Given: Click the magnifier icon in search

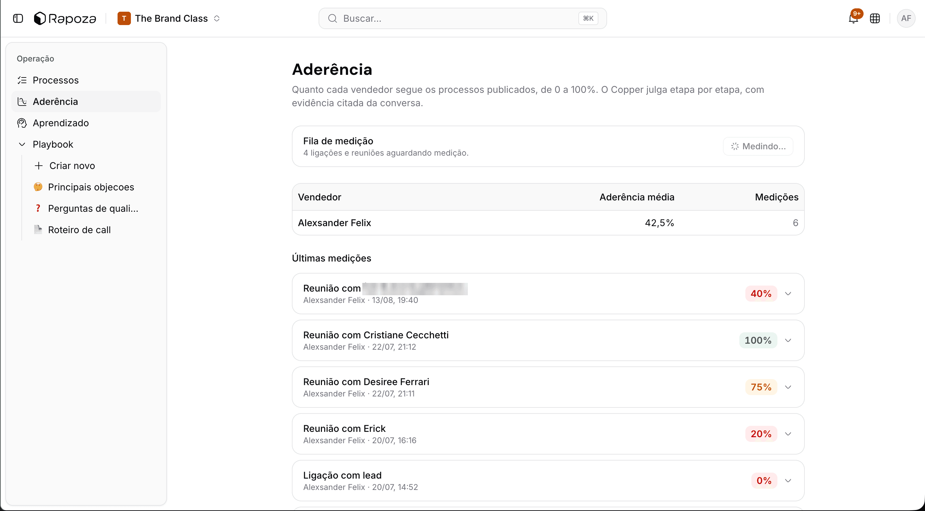Looking at the screenshot, I should click(x=333, y=18).
